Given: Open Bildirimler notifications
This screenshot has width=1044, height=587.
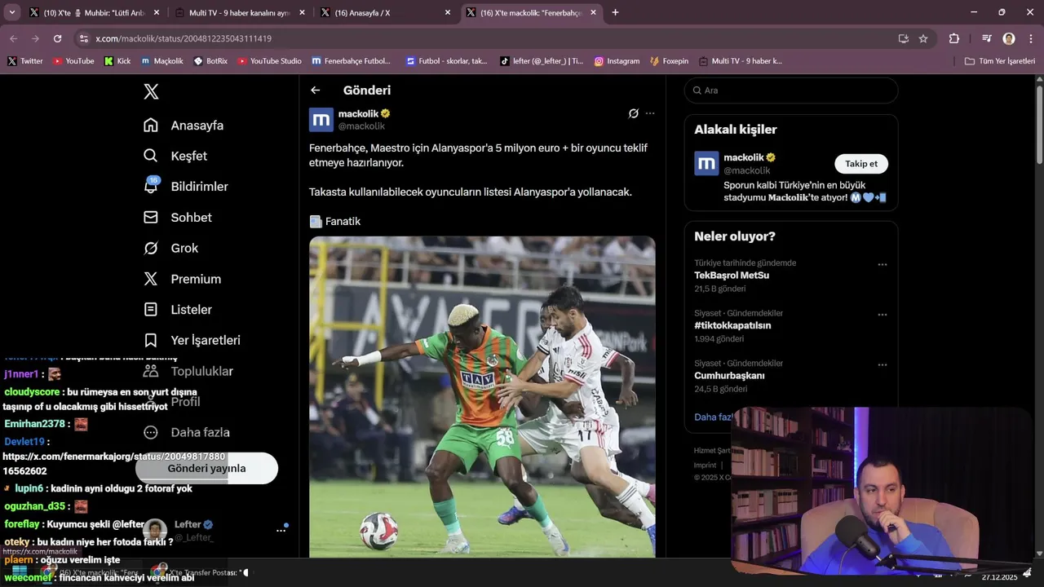Looking at the screenshot, I should [x=186, y=187].
